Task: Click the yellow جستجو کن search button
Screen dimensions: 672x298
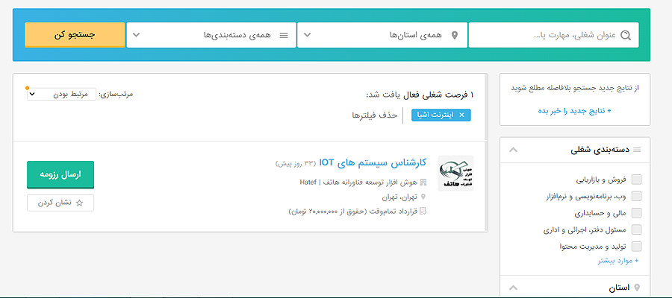Action: point(75,35)
